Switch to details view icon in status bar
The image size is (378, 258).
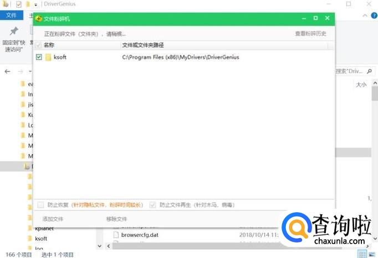pyautogui.click(x=362, y=254)
